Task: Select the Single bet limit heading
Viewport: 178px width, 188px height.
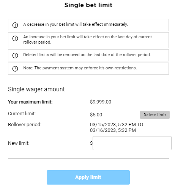Action: coord(88,5)
